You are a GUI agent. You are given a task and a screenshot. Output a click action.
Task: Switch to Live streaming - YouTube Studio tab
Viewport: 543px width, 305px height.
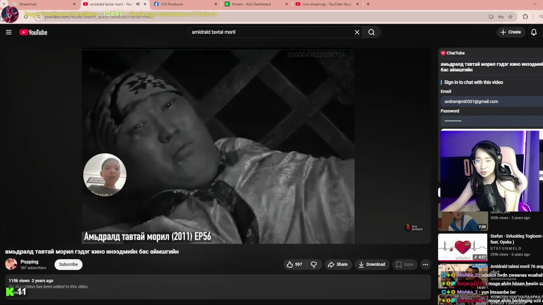[327, 4]
